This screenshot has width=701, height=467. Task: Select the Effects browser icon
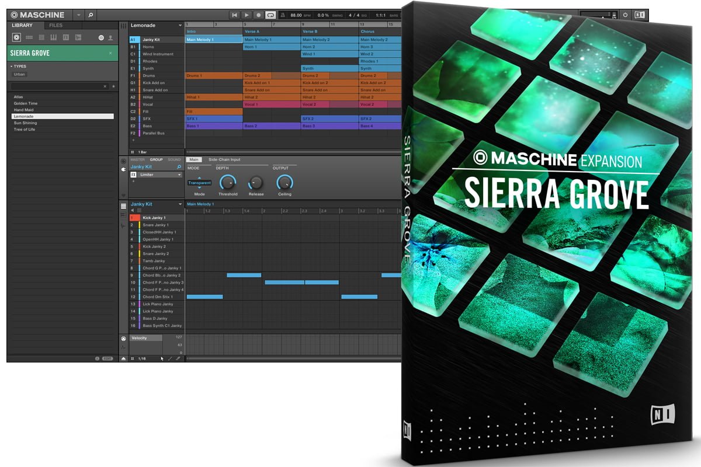click(66, 37)
